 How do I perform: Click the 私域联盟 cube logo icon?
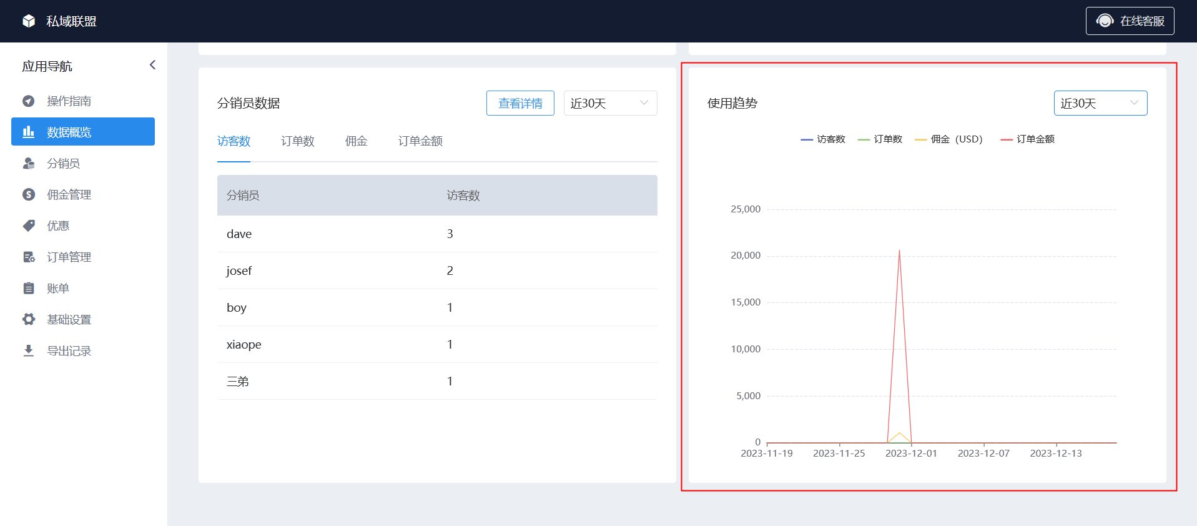29,21
